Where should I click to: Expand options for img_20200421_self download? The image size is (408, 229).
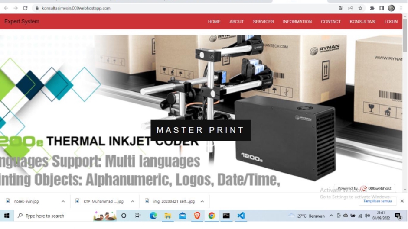pyautogui.click(x=202, y=201)
